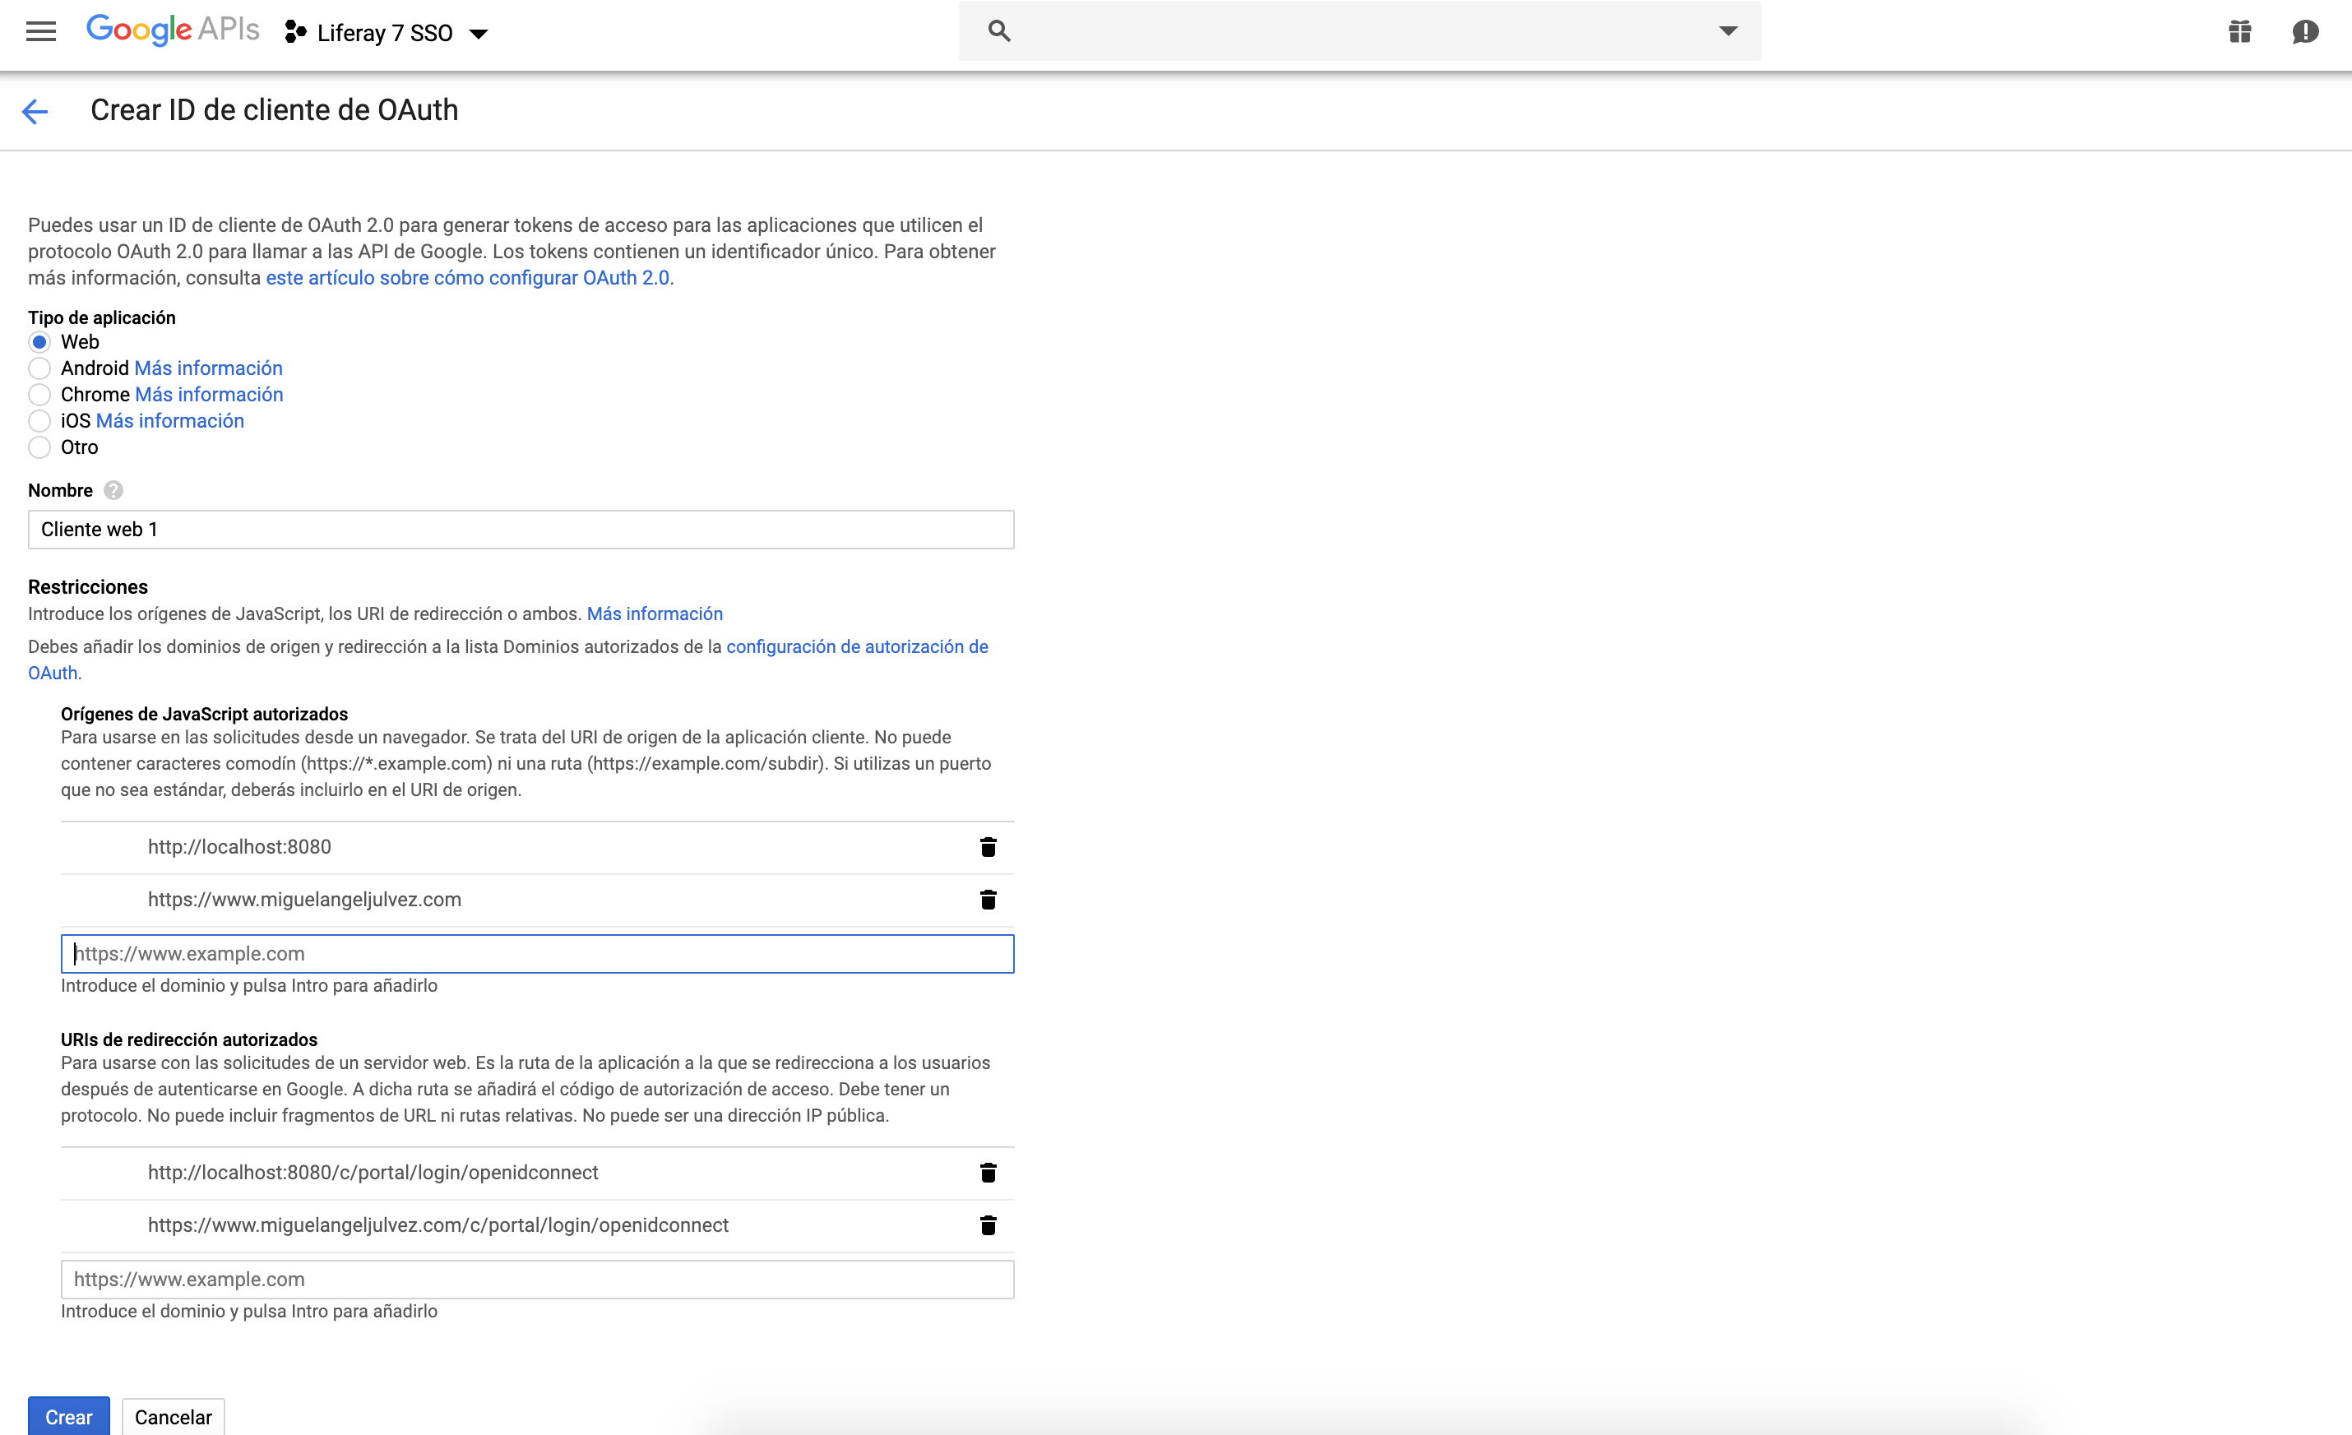Click the Google APIs logo
The width and height of the screenshot is (2352, 1435).
173,30
